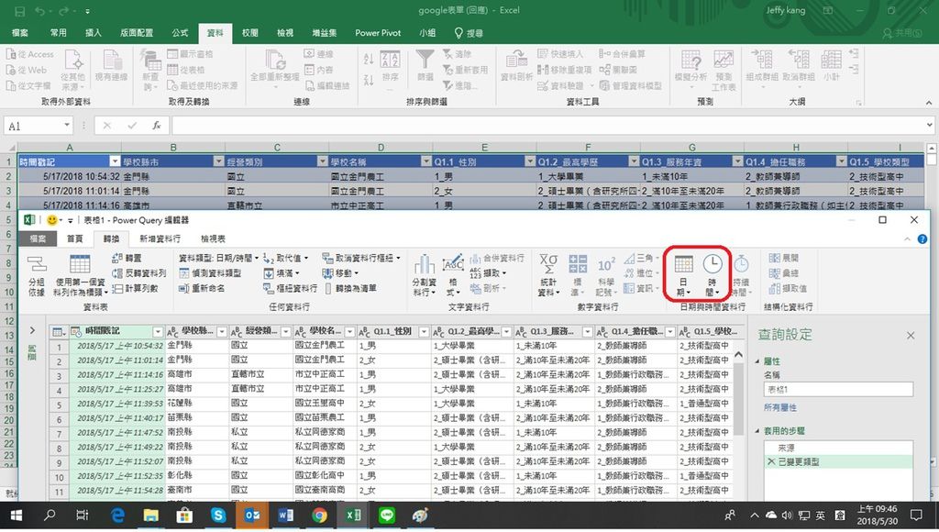The image size is (939, 532).
Task: Click the Expand (展開) icon
Action: 774,259
